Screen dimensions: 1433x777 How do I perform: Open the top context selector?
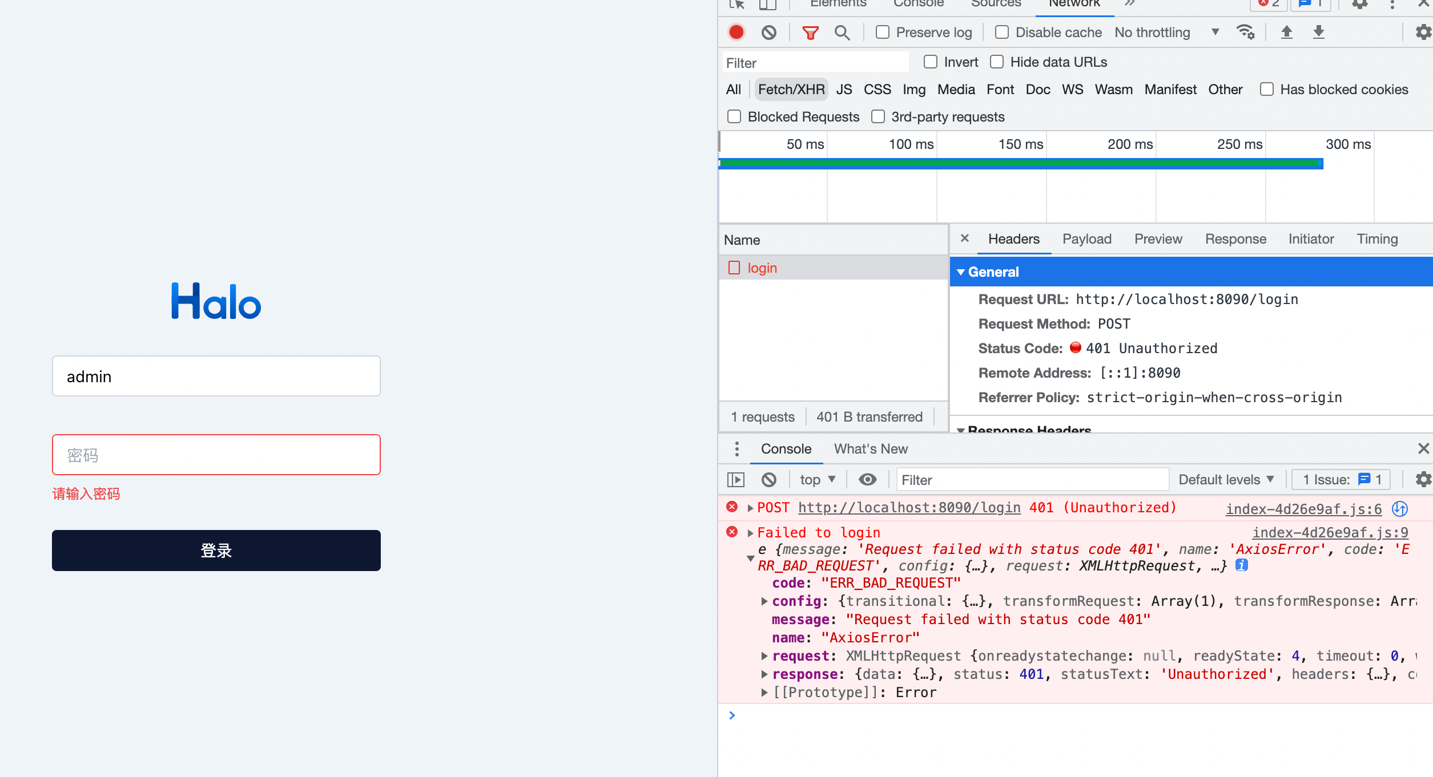(x=818, y=480)
